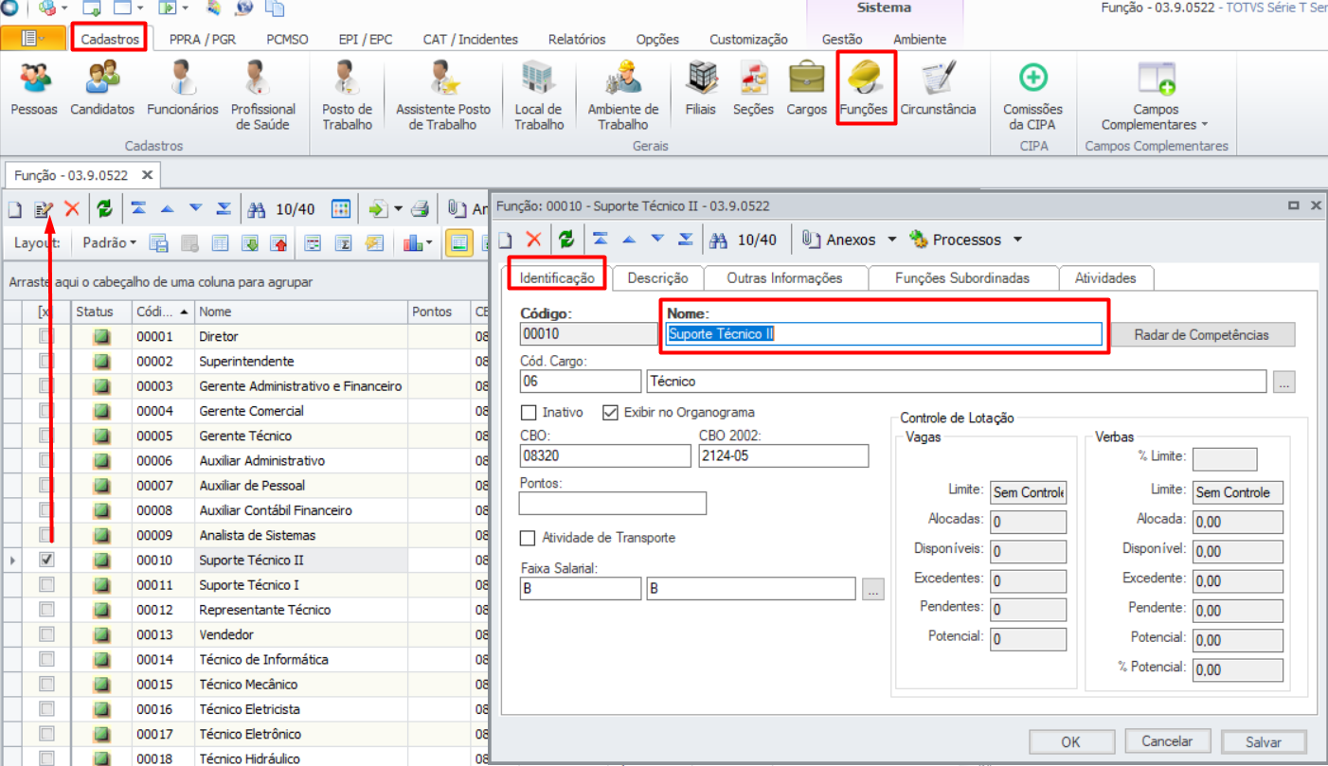Open the PCMSO ribbon menu
The image size is (1328, 766).
[x=289, y=39]
